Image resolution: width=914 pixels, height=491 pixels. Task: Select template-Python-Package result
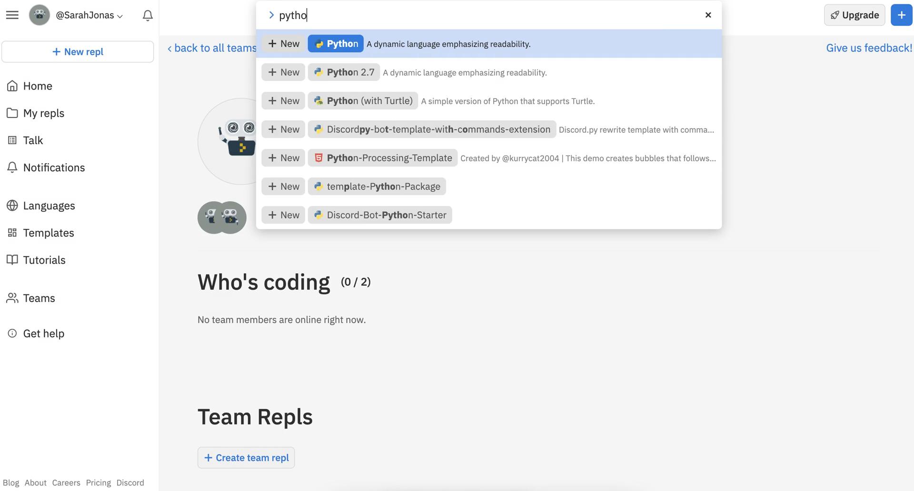coord(377,187)
